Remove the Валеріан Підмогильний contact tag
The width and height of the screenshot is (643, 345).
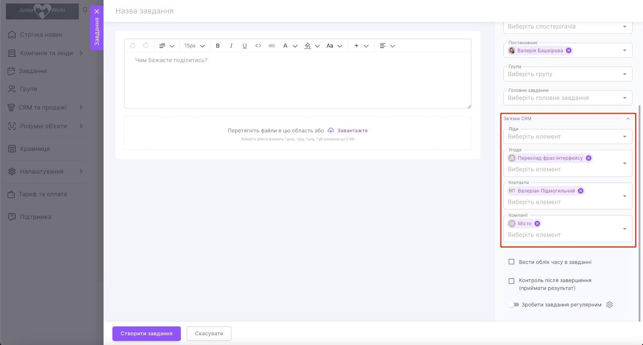click(581, 191)
